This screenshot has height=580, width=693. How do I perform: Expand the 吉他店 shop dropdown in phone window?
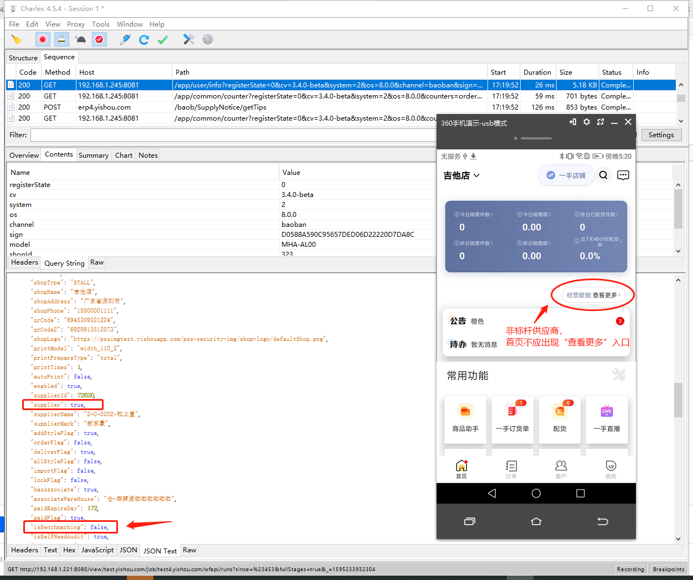(x=461, y=175)
